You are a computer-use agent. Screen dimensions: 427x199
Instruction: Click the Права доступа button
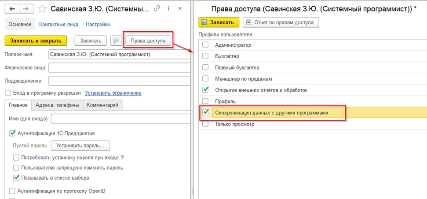148,41
